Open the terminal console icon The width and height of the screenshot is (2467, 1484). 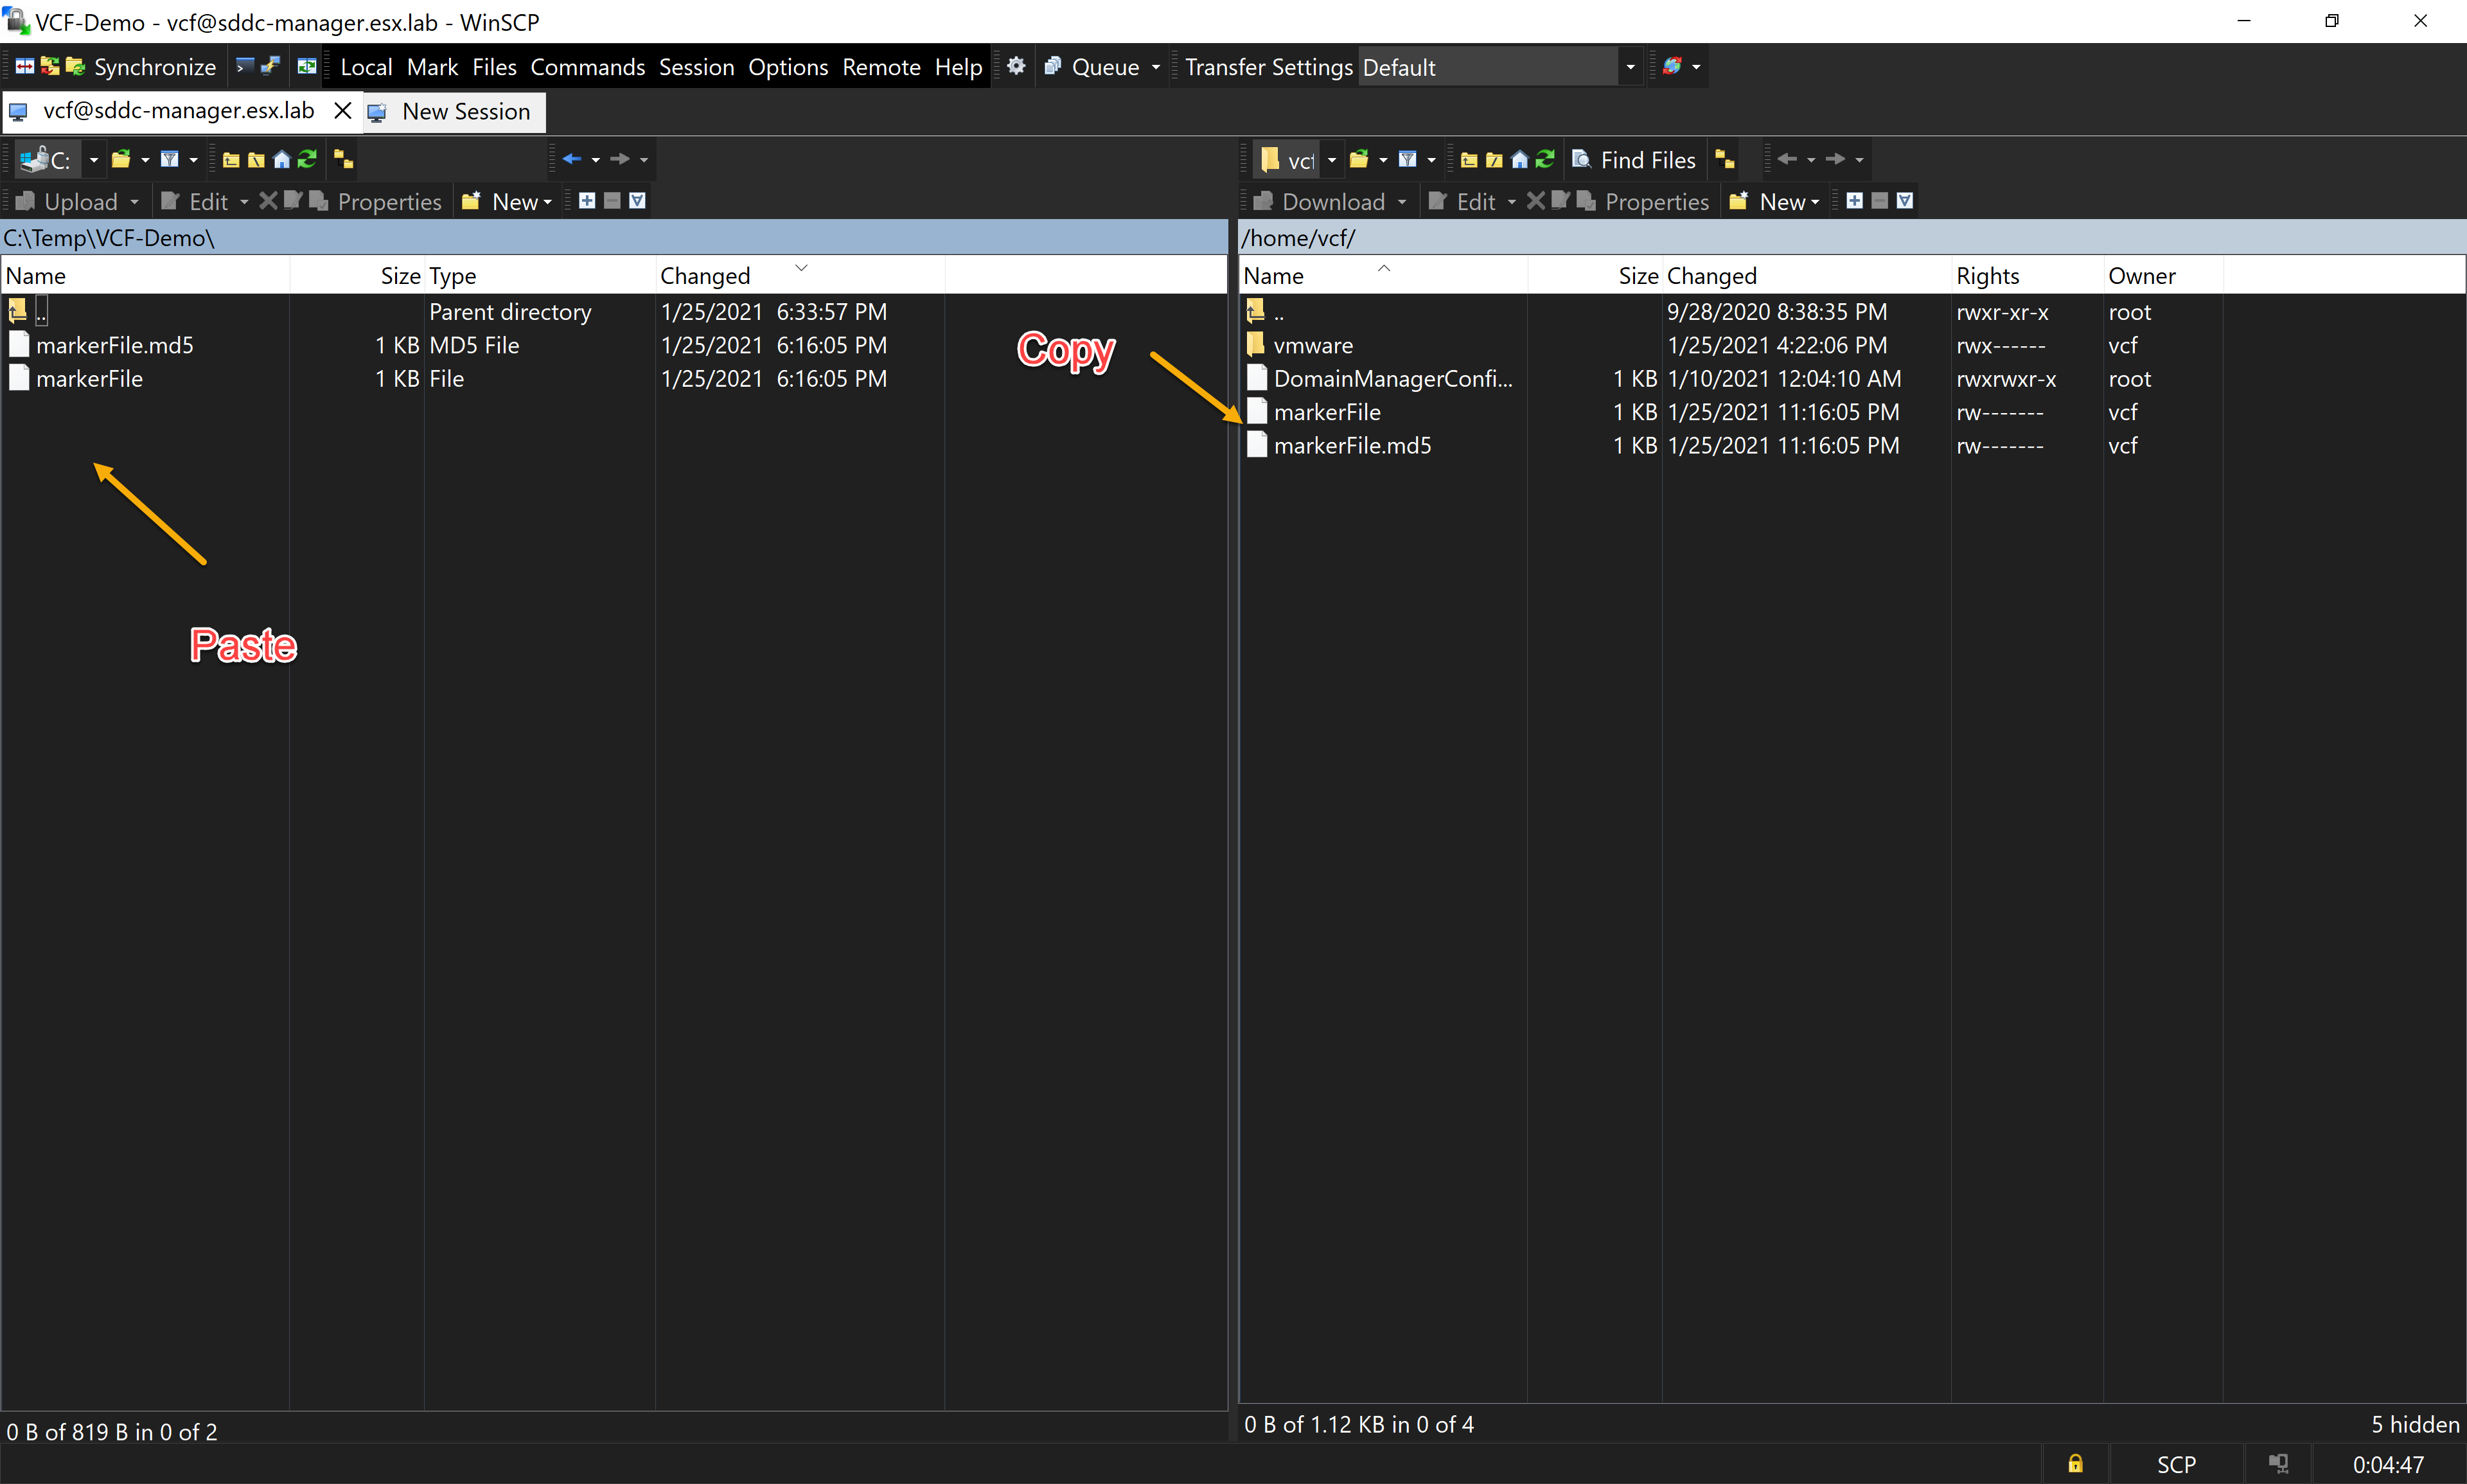point(245,67)
